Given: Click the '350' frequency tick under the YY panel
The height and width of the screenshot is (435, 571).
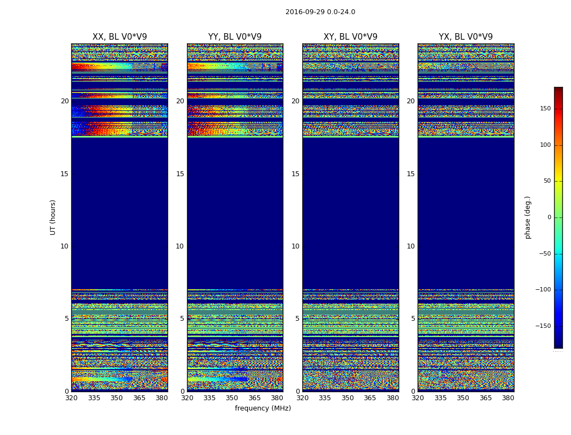Looking at the screenshot, I should pyautogui.click(x=232, y=398).
